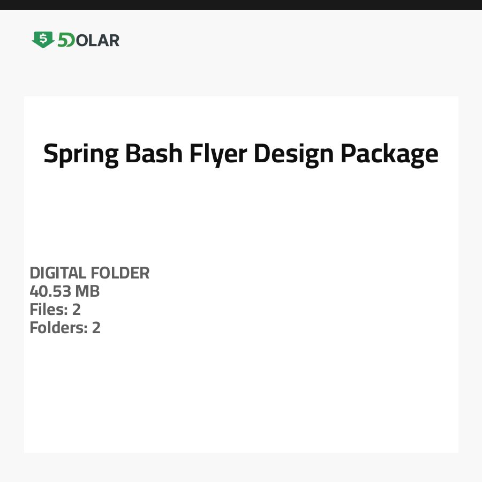The width and height of the screenshot is (482, 482).
Task: Click the dark OLAR logo text
Action: [x=97, y=40]
